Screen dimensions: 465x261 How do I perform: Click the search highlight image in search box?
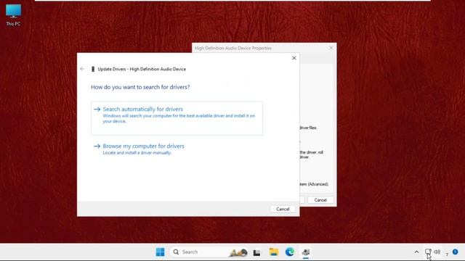[x=238, y=252]
